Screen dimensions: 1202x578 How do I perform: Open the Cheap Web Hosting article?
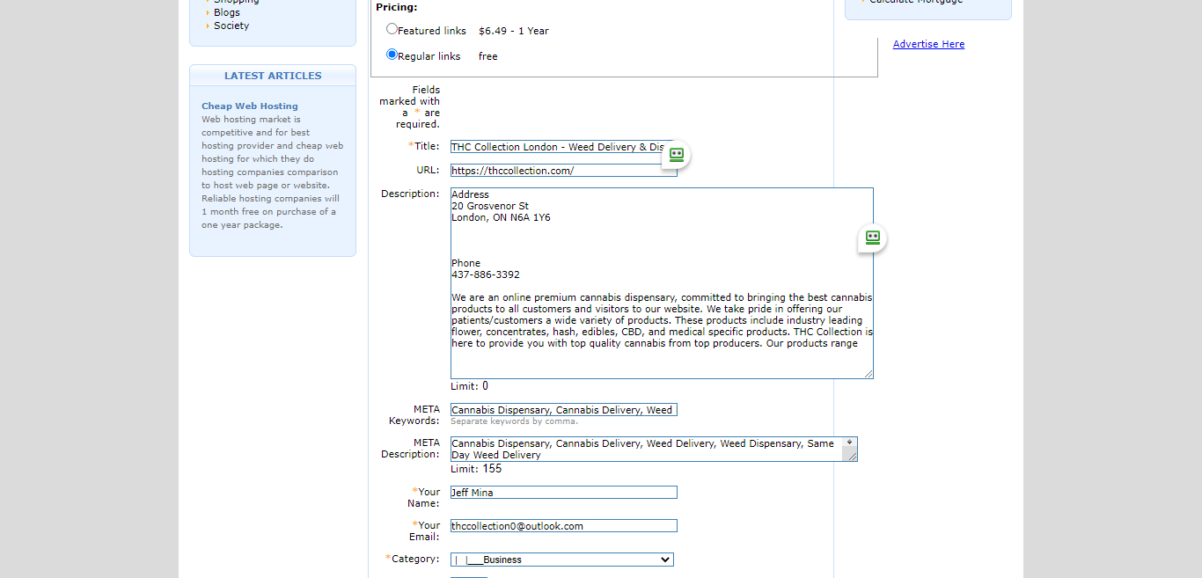click(x=250, y=106)
